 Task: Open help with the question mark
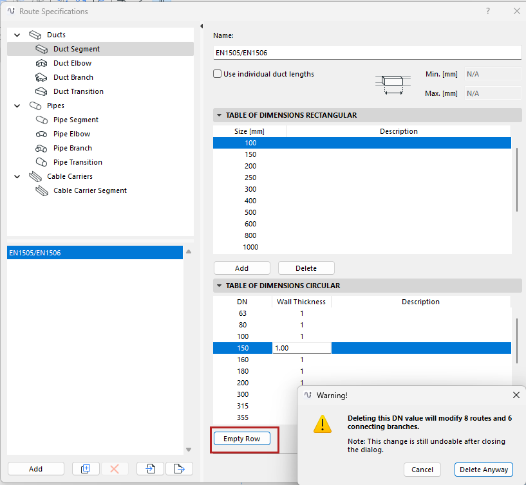(x=488, y=11)
